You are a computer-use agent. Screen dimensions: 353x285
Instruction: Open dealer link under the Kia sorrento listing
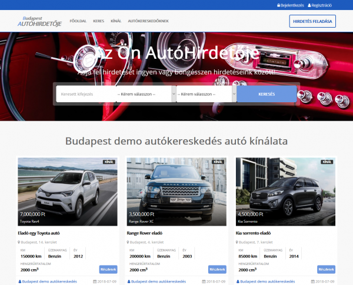(x=268, y=281)
